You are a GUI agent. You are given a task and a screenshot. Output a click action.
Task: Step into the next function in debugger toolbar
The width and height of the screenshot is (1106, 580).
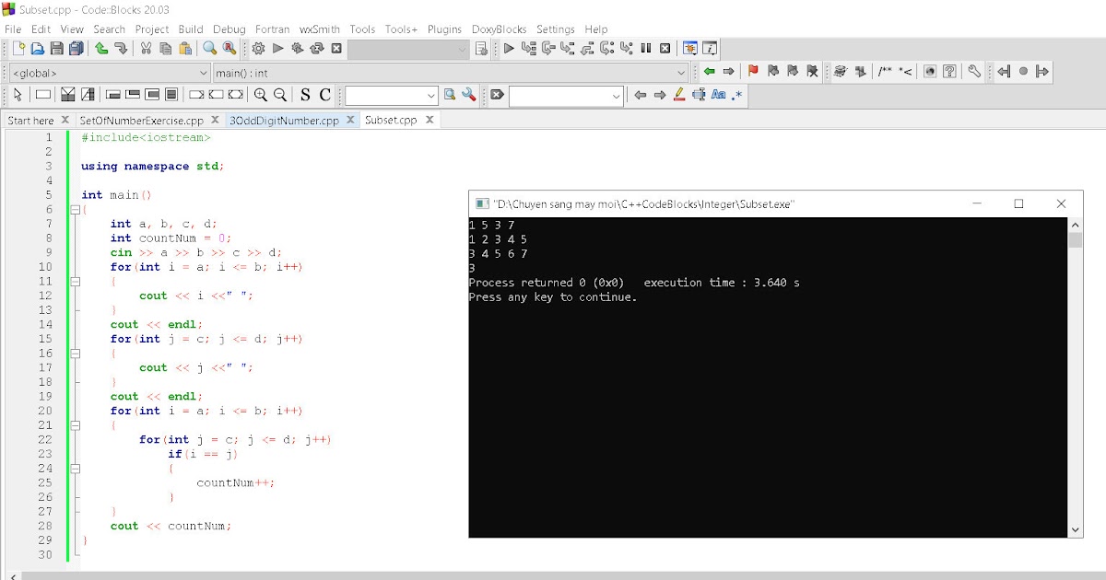pos(569,48)
